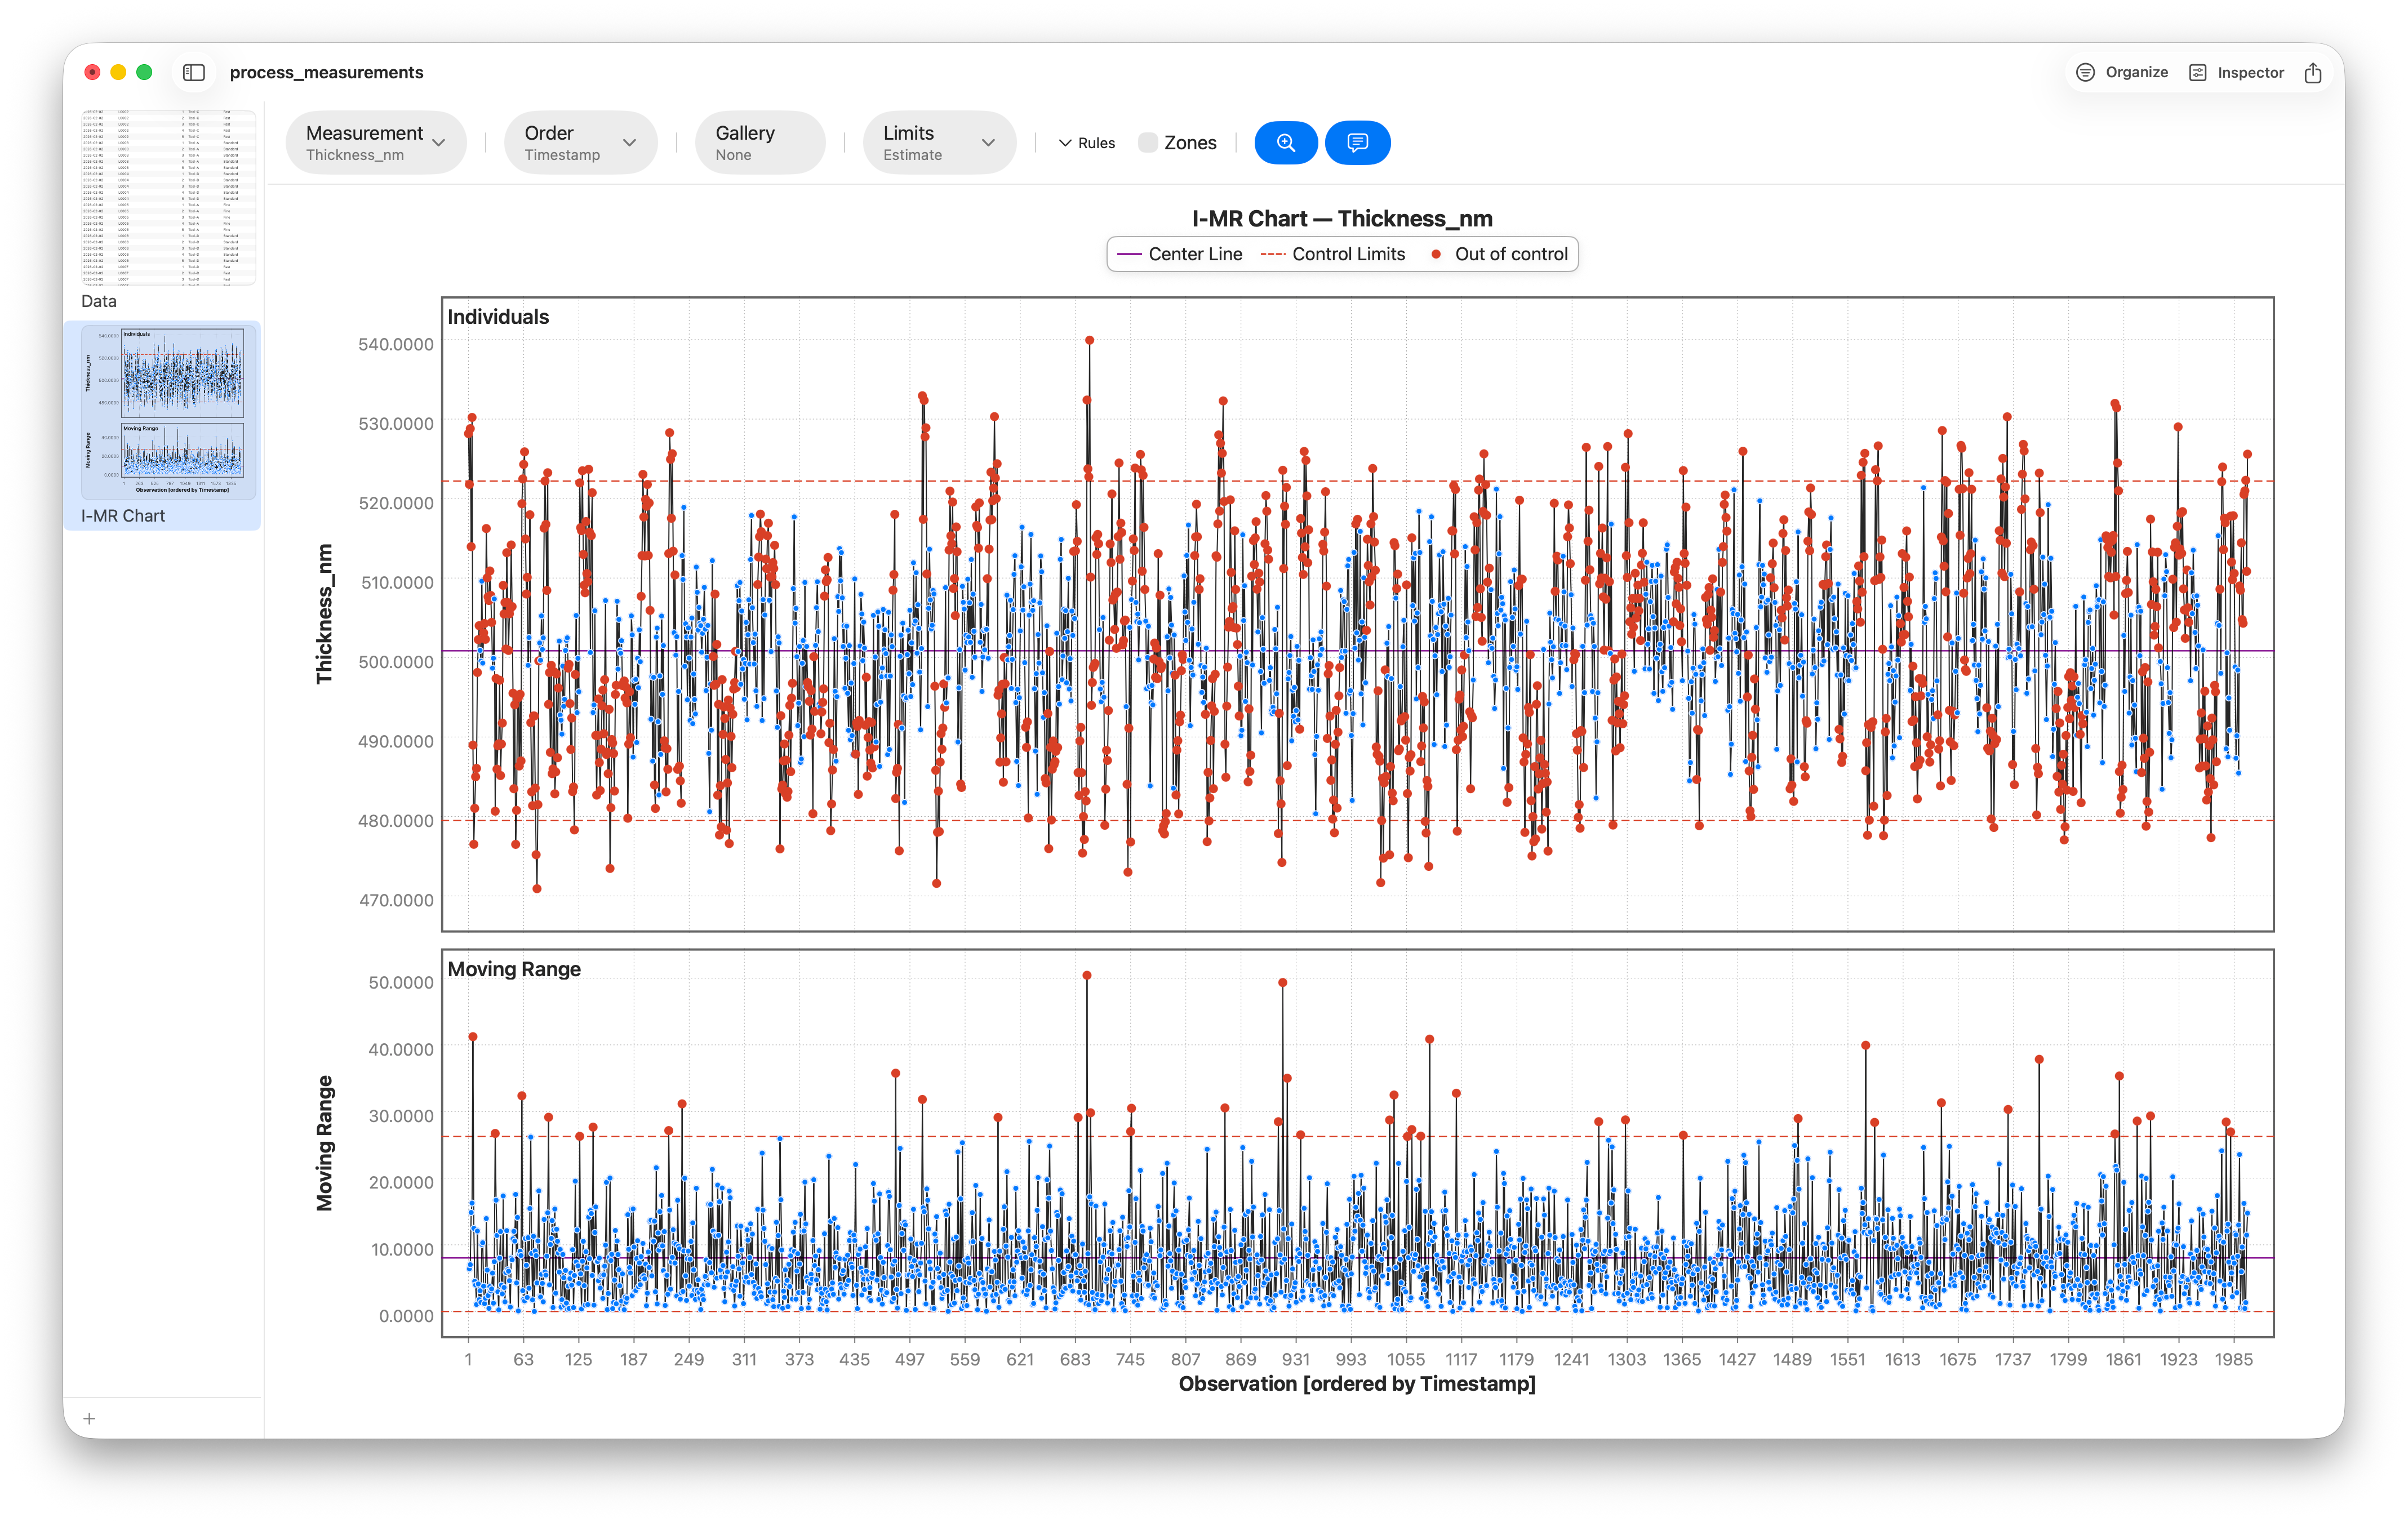2408x1522 pixels.
Task: Click the Center Line legend swatch
Action: (x=1129, y=254)
